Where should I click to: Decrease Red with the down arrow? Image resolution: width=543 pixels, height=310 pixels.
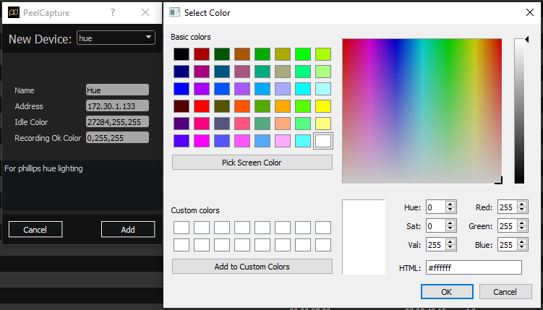pyautogui.click(x=522, y=210)
